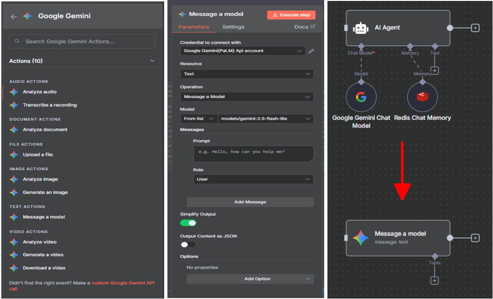Select the Analyze video action
The width and height of the screenshot is (493, 299).
39,242
